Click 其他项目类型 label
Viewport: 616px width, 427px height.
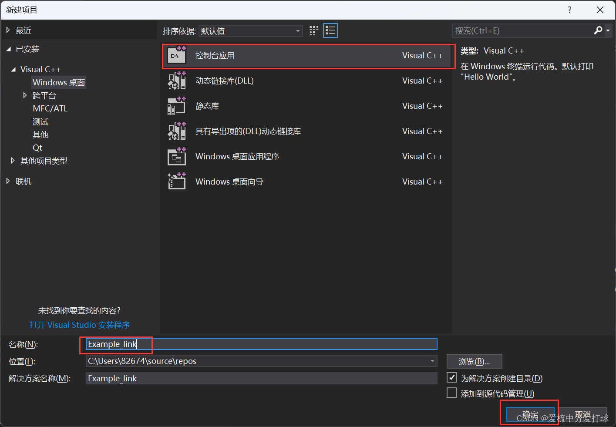(44, 161)
